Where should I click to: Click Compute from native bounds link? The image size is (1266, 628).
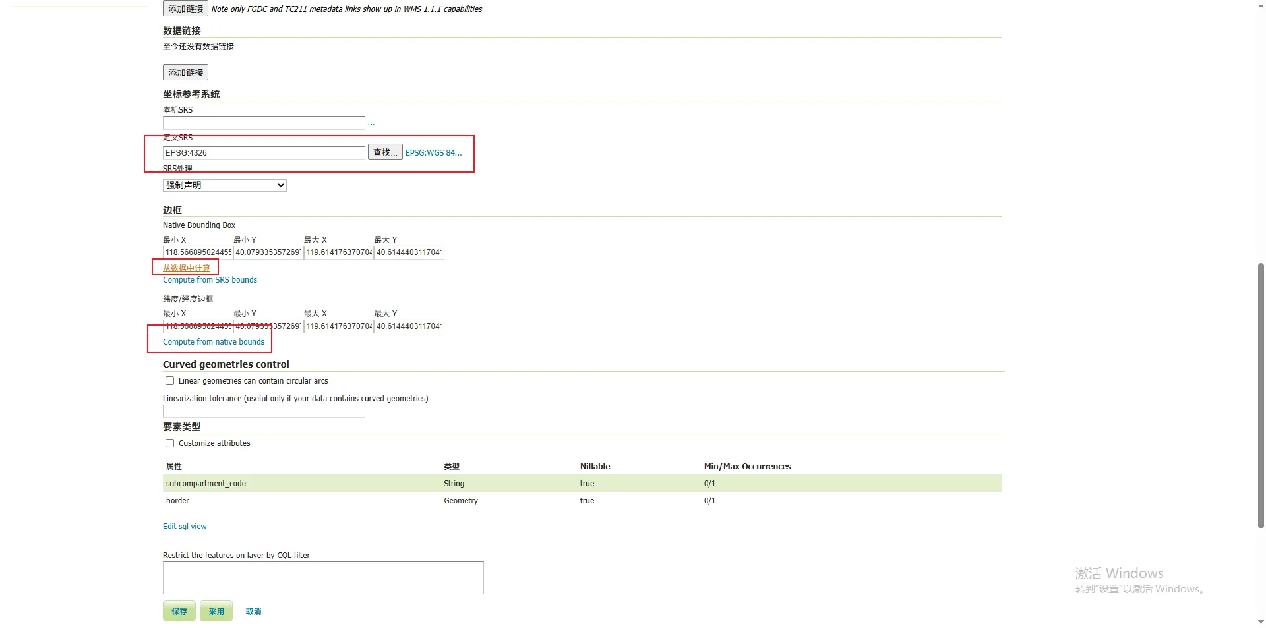click(x=214, y=342)
